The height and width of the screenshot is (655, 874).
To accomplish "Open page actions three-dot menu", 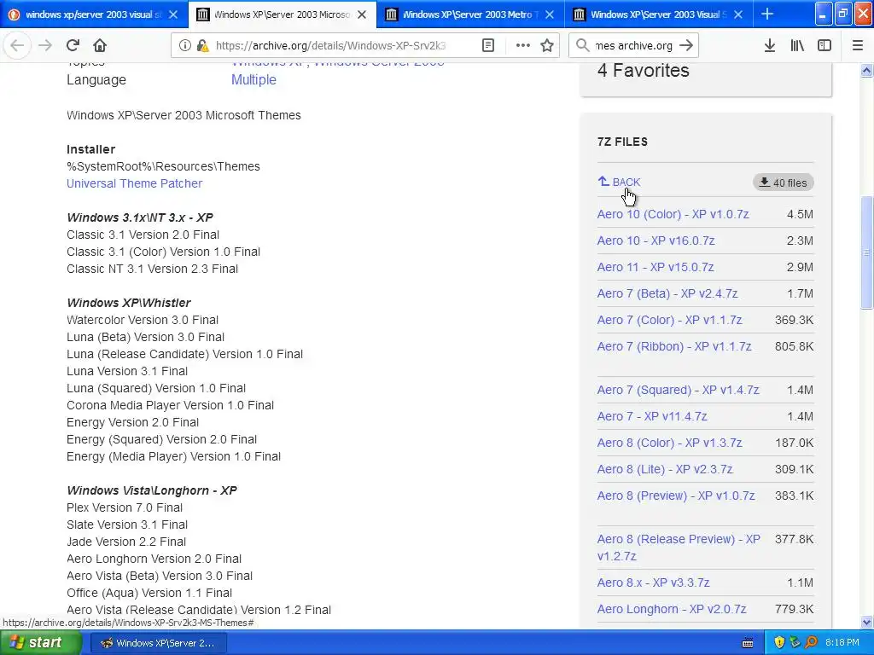I will (523, 46).
